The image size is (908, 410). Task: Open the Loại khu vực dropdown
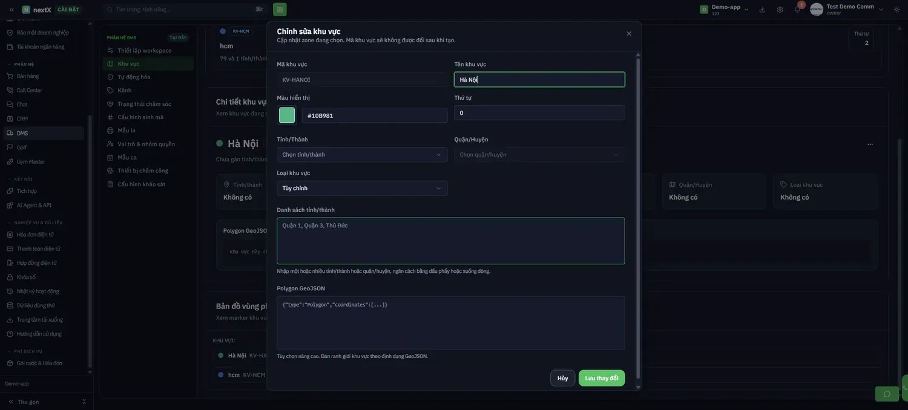pos(362,188)
